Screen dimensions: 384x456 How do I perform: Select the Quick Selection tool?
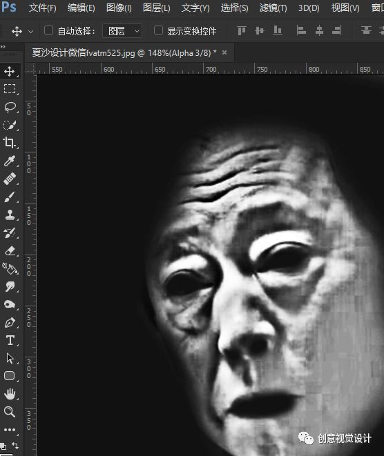point(10,125)
